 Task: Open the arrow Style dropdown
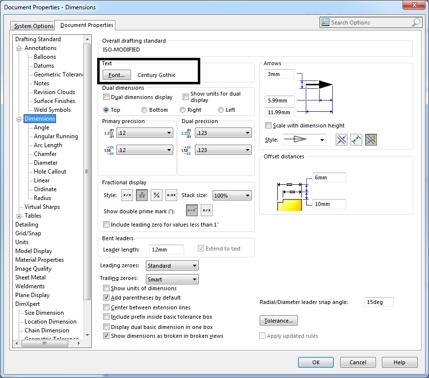point(304,140)
